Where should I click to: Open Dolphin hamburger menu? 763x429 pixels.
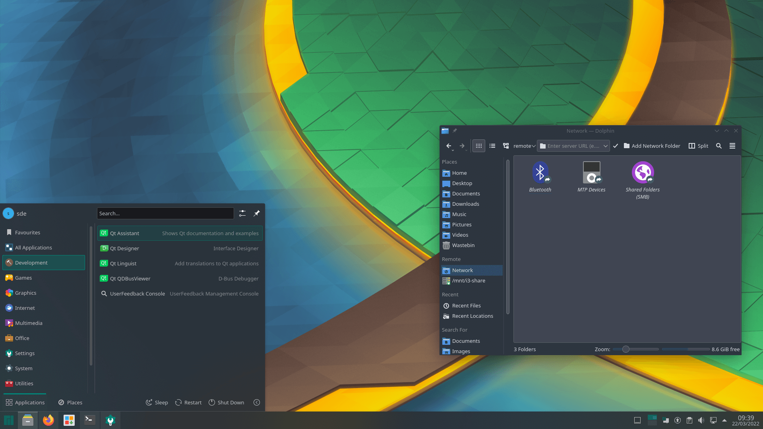[732, 146]
